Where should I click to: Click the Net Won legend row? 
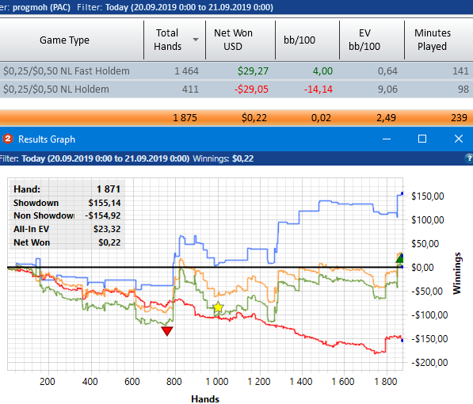[67, 242]
